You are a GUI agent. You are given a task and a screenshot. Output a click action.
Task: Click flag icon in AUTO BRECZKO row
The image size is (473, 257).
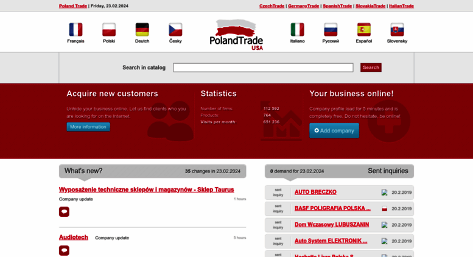[384, 193]
